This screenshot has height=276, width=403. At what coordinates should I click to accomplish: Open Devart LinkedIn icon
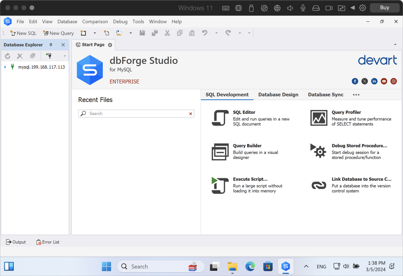tap(374, 81)
